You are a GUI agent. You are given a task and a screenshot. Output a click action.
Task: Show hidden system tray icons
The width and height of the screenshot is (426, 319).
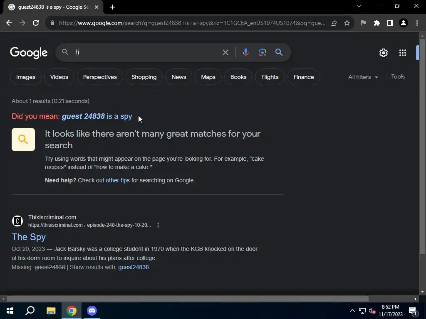point(352,311)
